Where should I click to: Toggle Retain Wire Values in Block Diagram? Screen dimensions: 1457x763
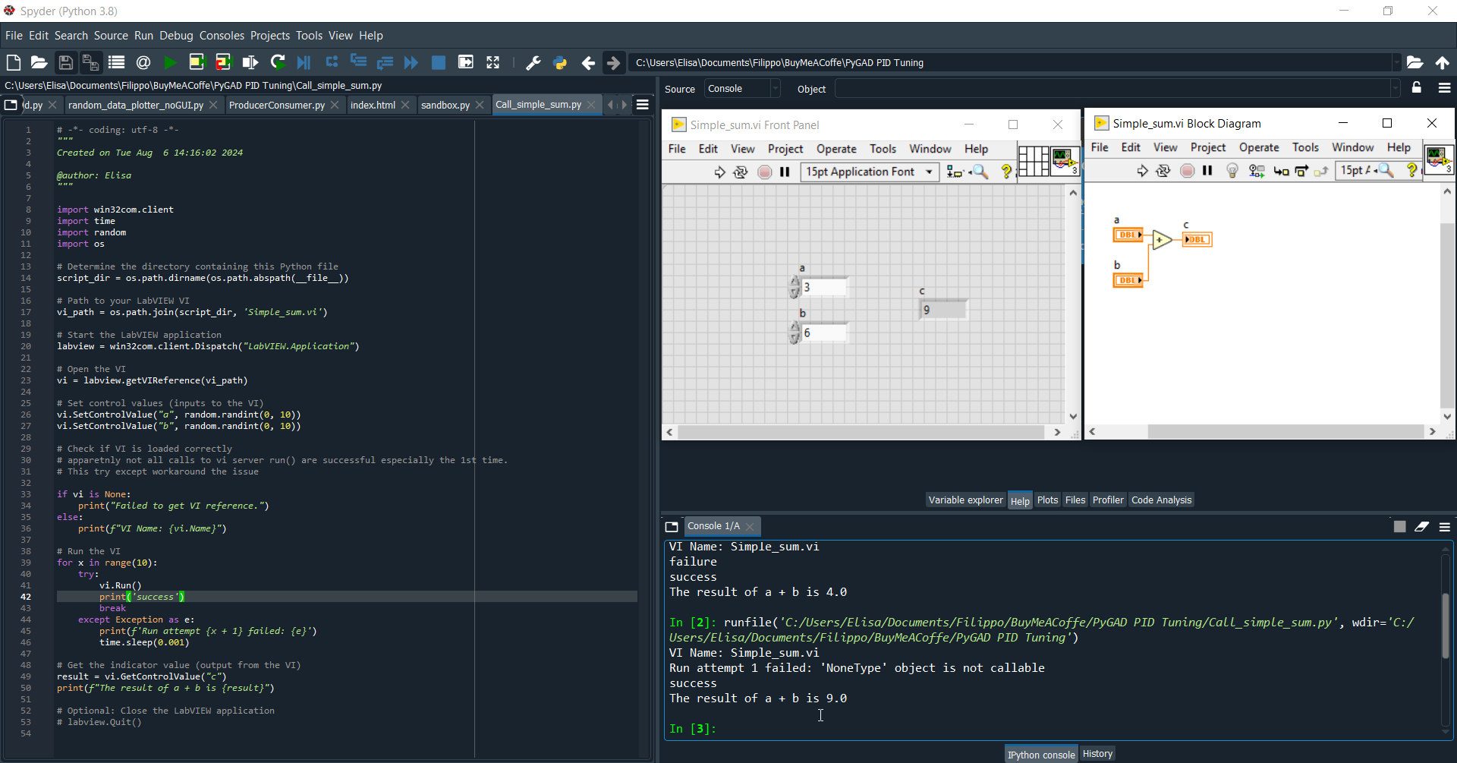(1257, 171)
